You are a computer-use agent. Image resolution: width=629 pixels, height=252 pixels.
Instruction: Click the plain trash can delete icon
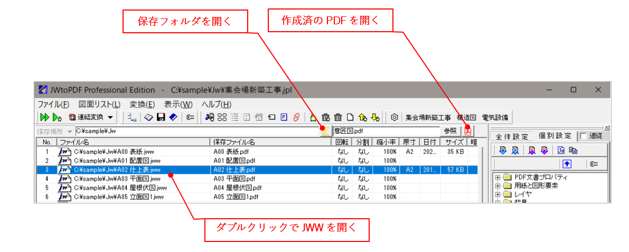click(x=338, y=117)
